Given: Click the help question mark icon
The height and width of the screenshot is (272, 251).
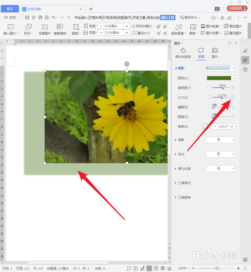Looking at the screenshot, I should click(245, 70).
